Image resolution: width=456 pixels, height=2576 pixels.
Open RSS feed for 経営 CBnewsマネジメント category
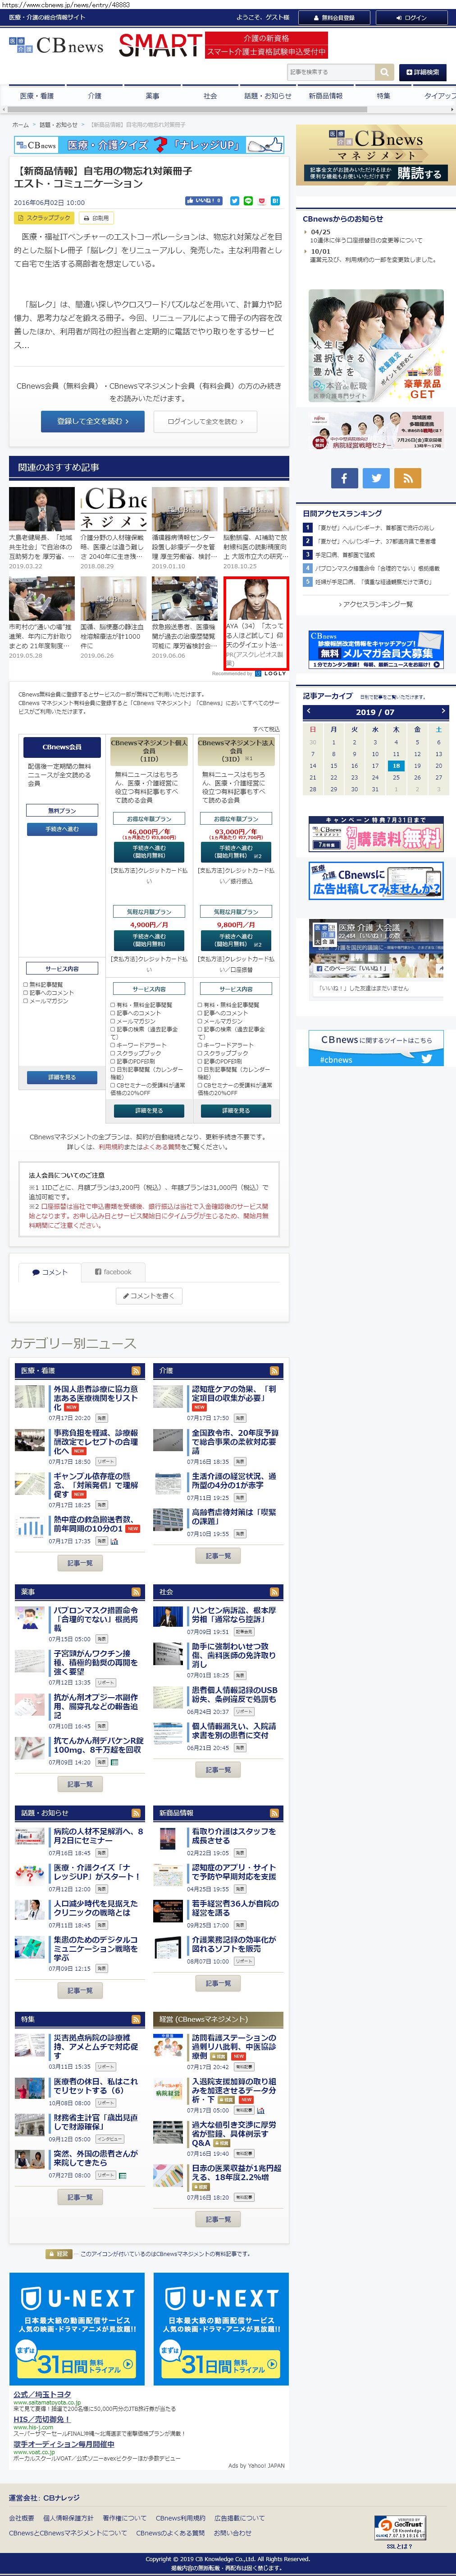coord(274,2019)
